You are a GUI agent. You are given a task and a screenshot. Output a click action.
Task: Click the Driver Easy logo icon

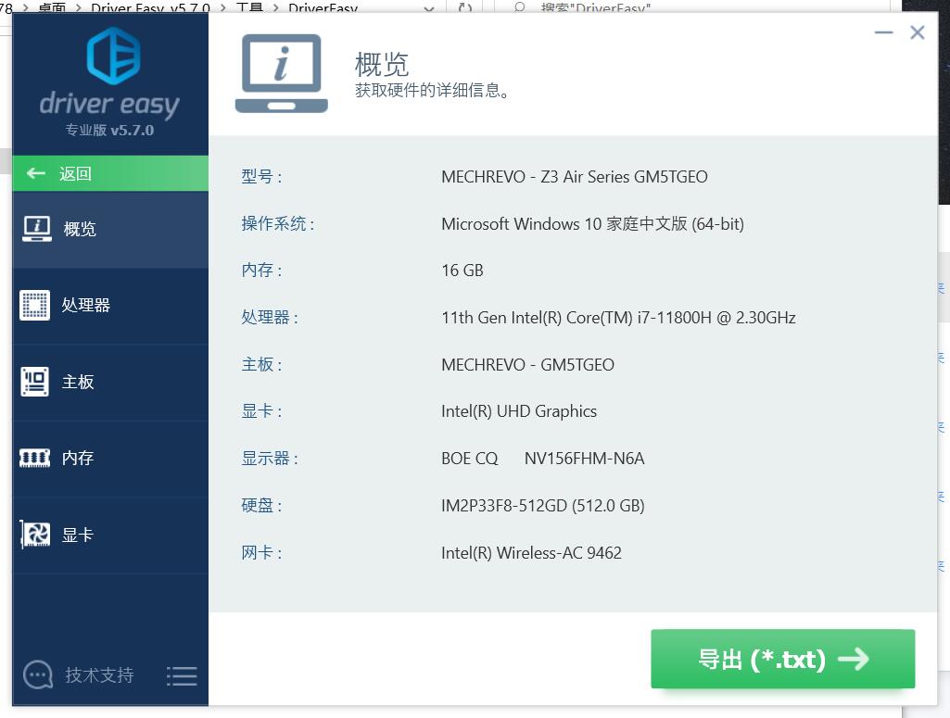(x=113, y=56)
